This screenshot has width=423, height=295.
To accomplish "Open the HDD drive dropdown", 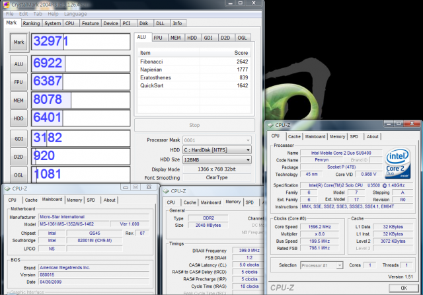I will pyautogui.click(x=217, y=149).
